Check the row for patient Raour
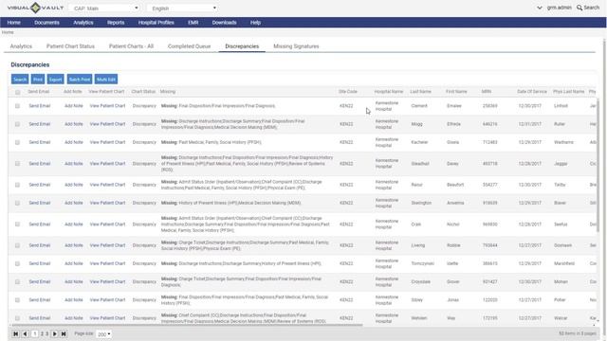The height and width of the screenshot is (341, 607). 17,185
